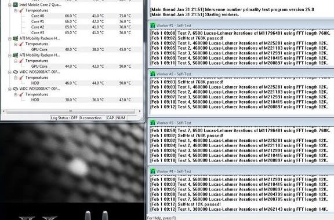Click the thermometer icon under second ATI Radeon
The width and height of the screenshot is (334, 220).
(21, 61)
